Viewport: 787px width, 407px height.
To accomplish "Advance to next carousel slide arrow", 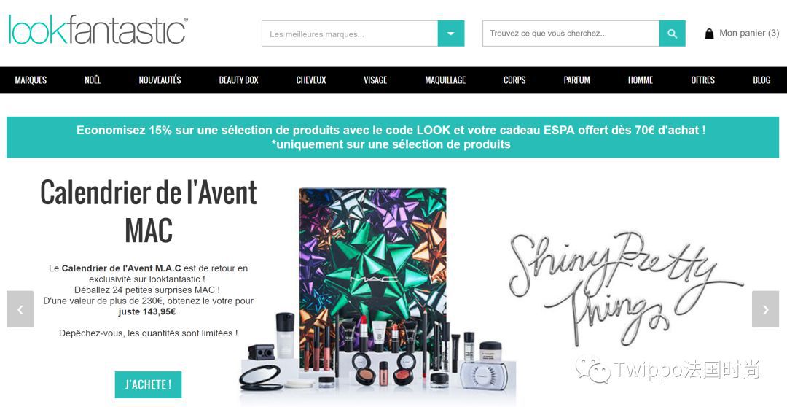I will click(x=765, y=309).
